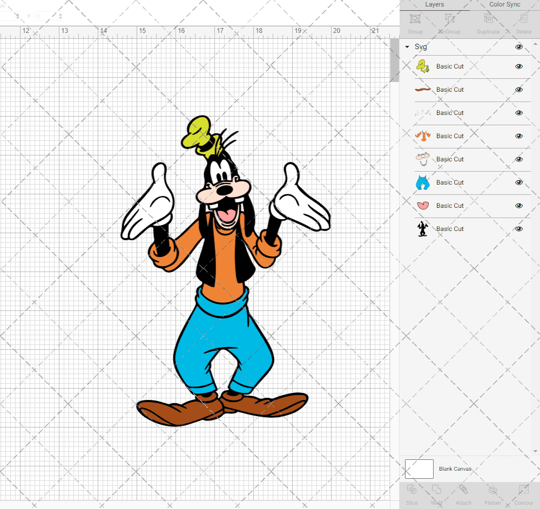The image size is (540, 509).
Task: Click Basic Cut text beside pink tongue
Action: tap(450, 206)
